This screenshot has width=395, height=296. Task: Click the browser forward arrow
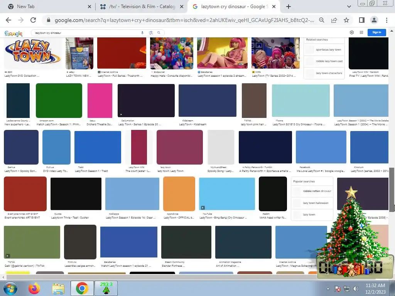pyautogui.click(x=21, y=20)
